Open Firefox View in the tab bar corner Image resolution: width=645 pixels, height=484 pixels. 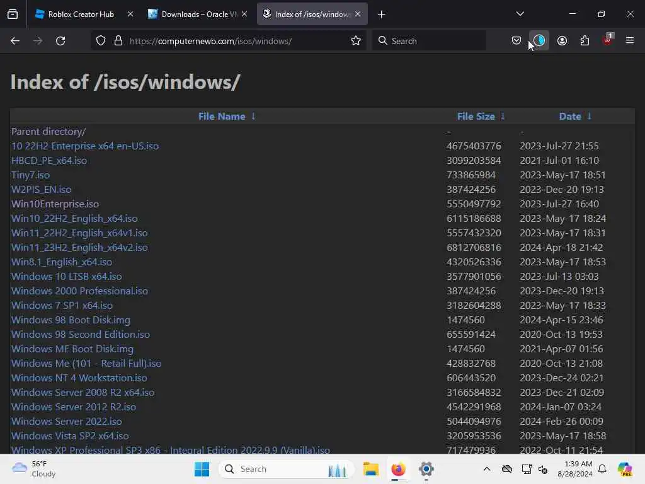13,14
